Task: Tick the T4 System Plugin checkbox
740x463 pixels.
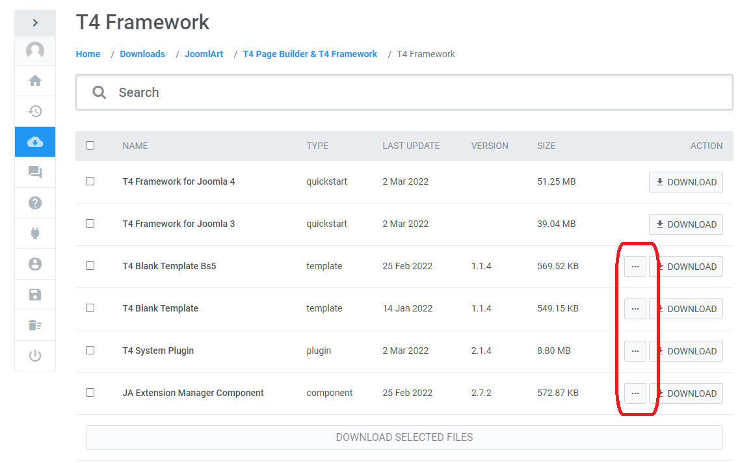Action: pos(90,351)
